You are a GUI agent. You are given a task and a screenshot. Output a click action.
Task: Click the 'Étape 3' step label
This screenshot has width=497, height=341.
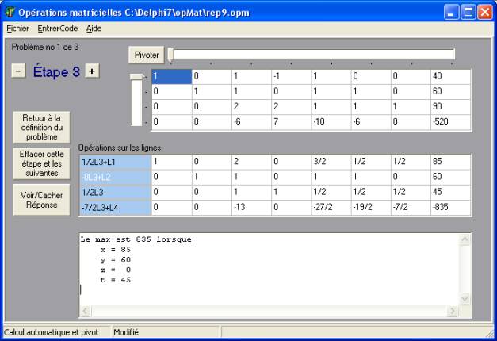click(x=56, y=71)
